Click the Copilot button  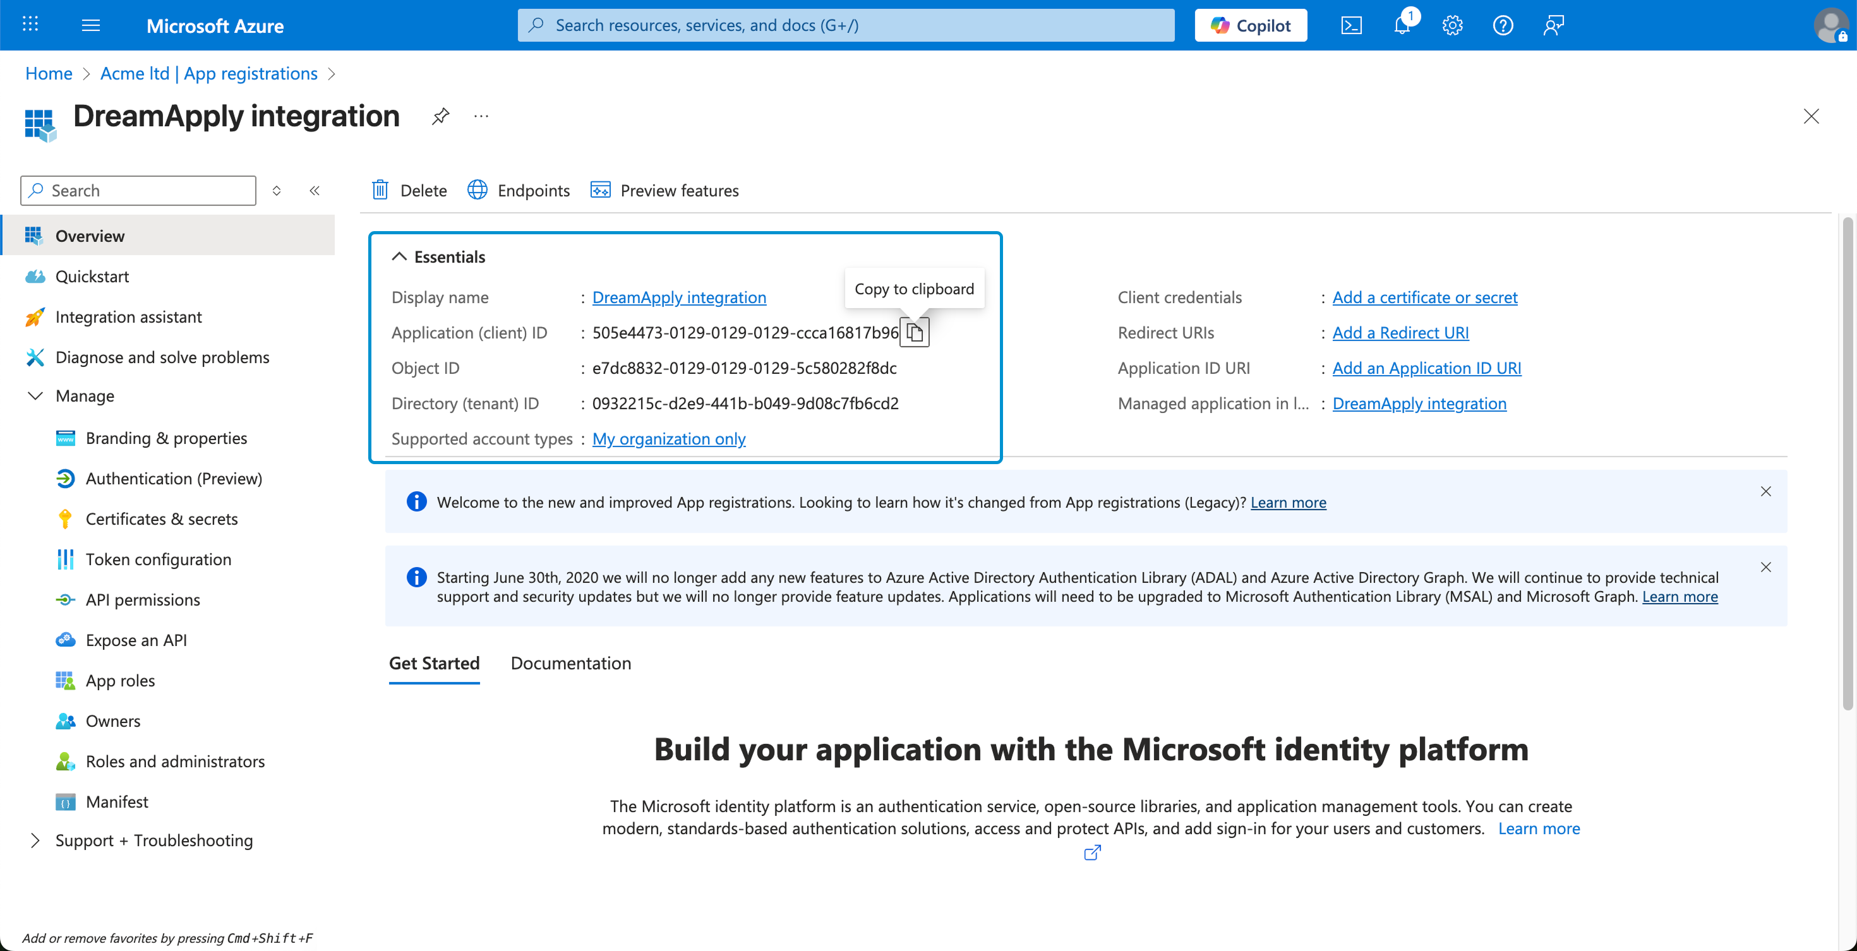[x=1251, y=25]
